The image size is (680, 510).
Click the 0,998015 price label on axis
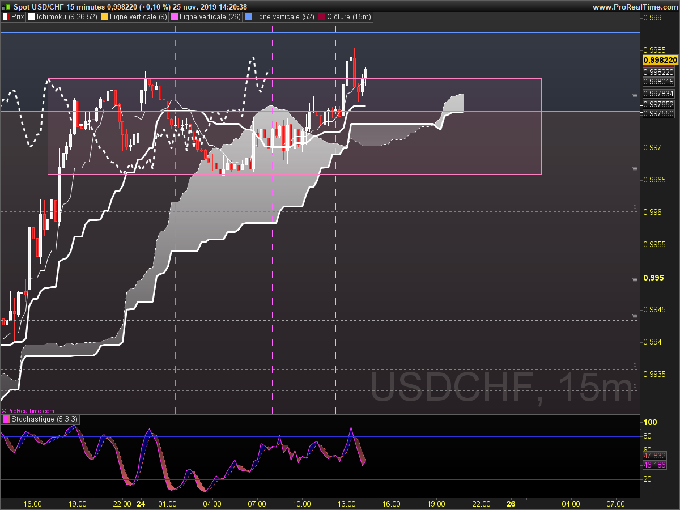coord(659,82)
